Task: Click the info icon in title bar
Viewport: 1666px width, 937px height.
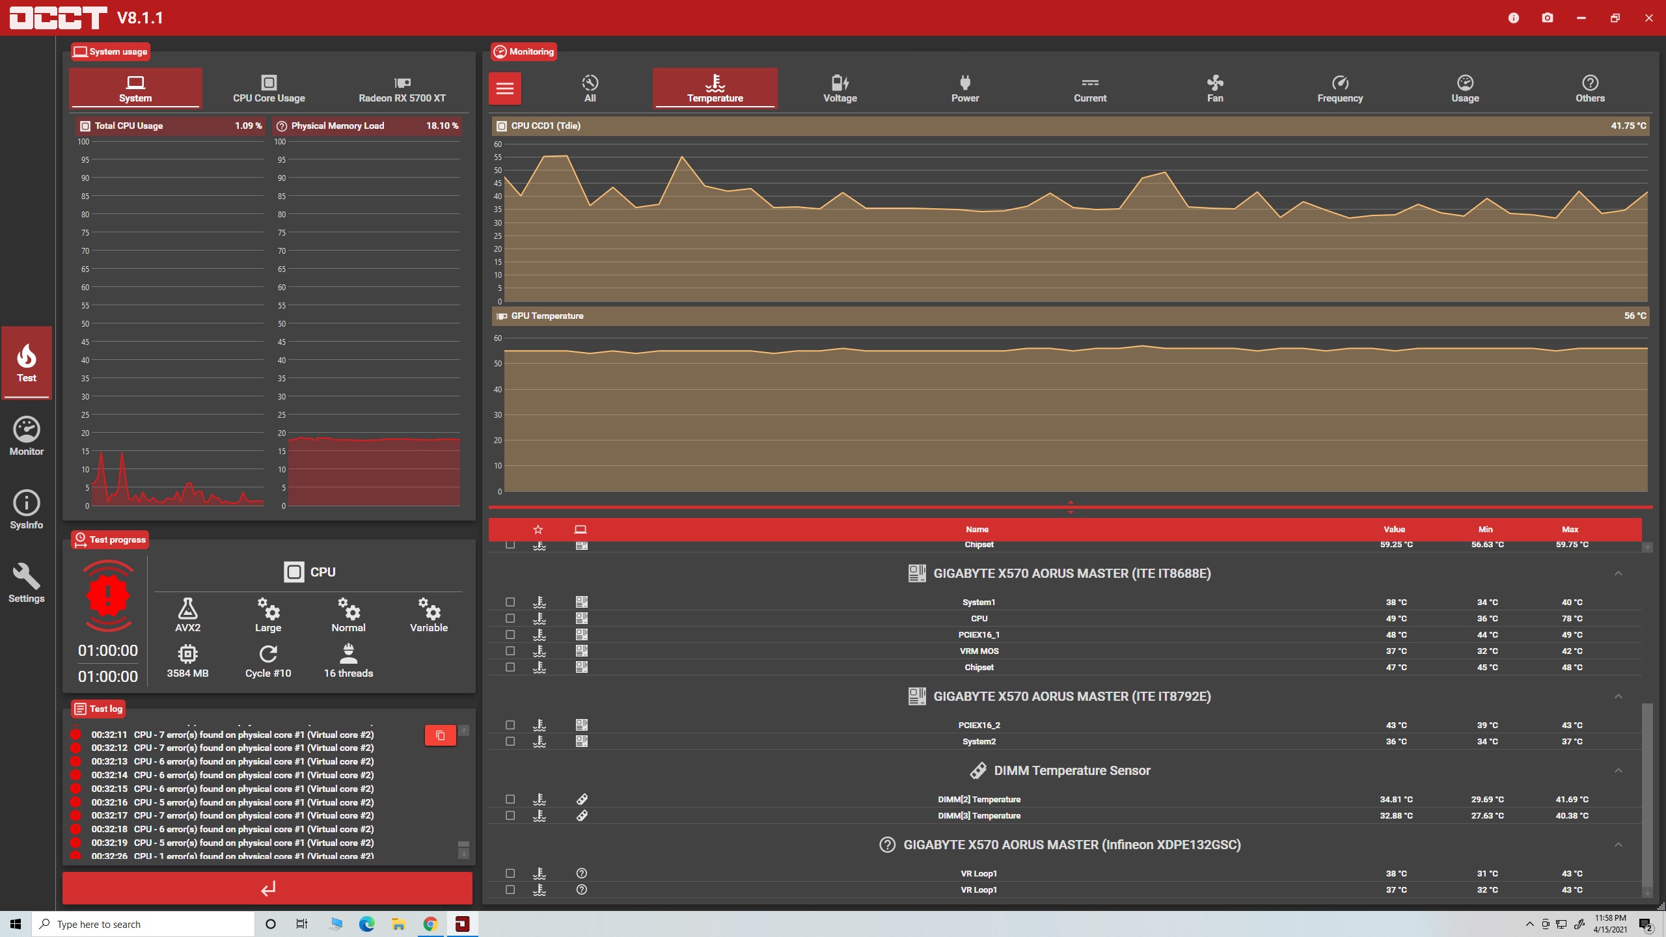Action: pyautogui.click(x=1514, y=18)
